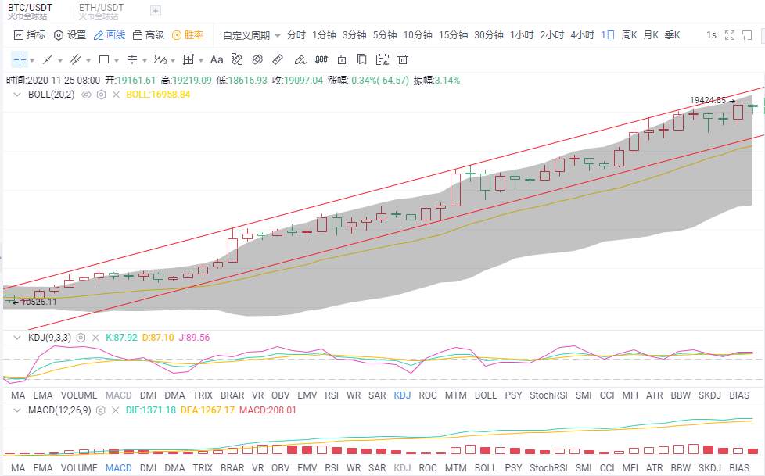This screenshot has height=476, width=765.
Task: Select the 月K monthly timeframe
Action: coord(651,35)
